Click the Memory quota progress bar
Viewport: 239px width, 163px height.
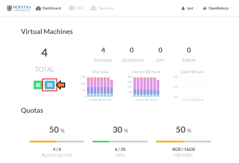pyautogui.click(x=183, y=142)
